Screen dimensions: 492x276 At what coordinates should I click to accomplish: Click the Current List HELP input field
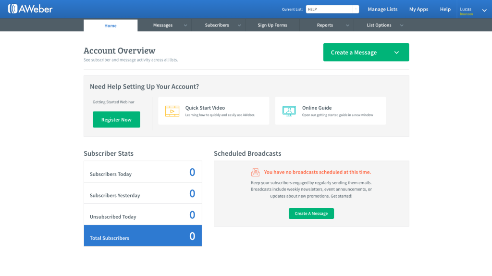[330, 9]
